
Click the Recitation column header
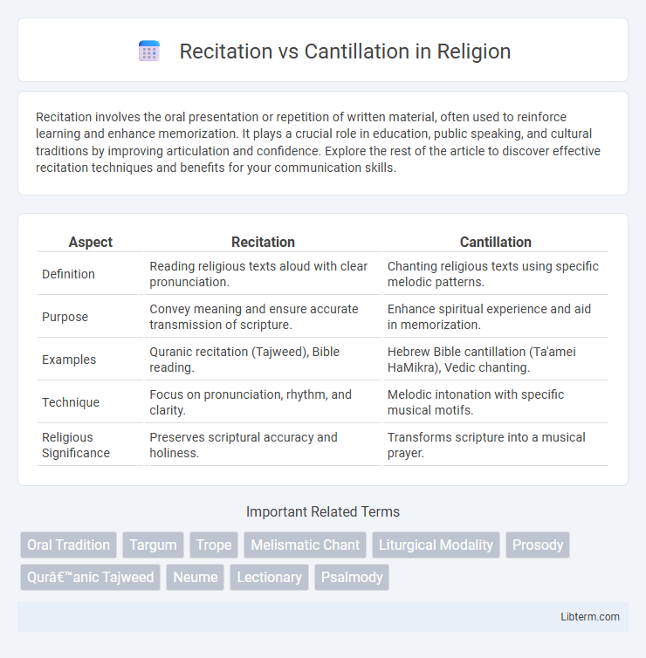tap(263, 242)
